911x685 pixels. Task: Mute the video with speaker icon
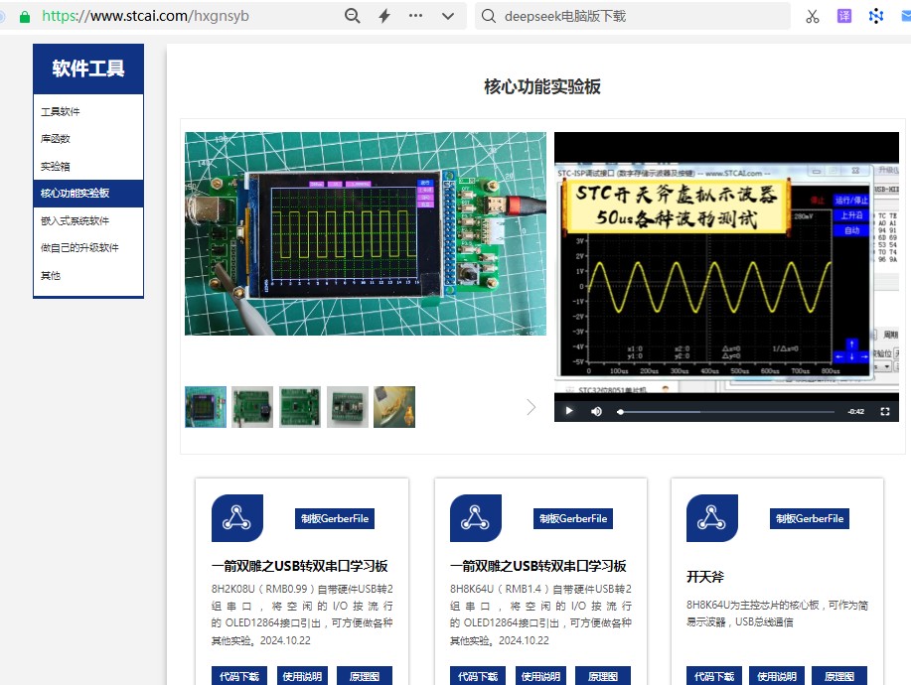tap(596, 412)
